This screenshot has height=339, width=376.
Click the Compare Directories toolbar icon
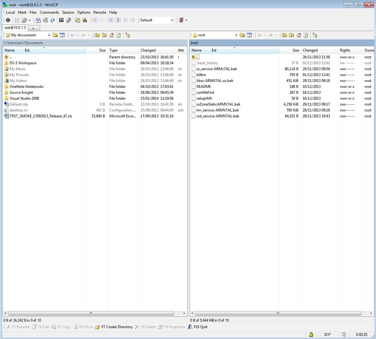tap(38, 20)
